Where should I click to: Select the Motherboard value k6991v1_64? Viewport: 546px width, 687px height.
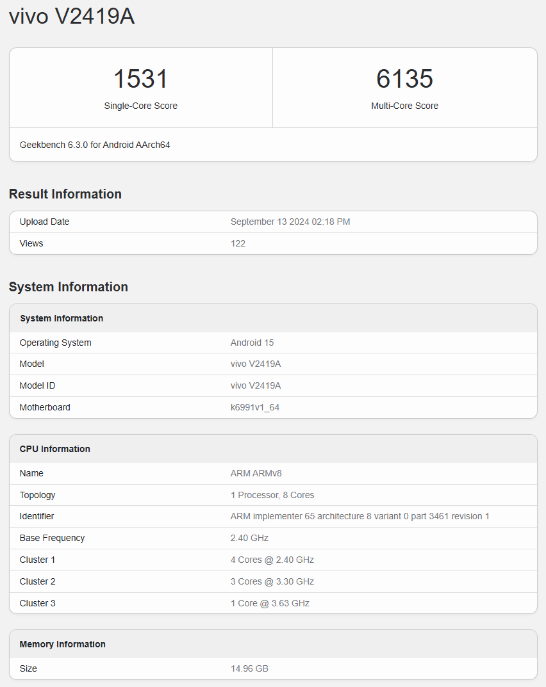[254, 407]
